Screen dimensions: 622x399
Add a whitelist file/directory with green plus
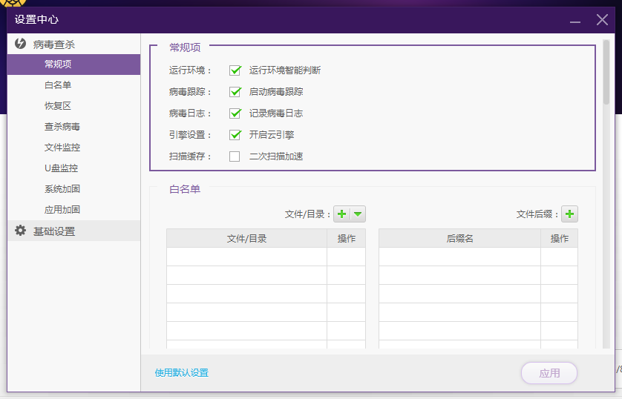[341, 214]
